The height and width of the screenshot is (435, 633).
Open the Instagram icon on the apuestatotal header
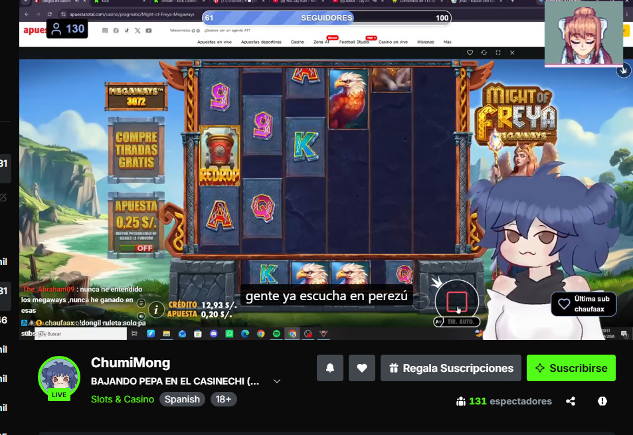pos(105,31)
